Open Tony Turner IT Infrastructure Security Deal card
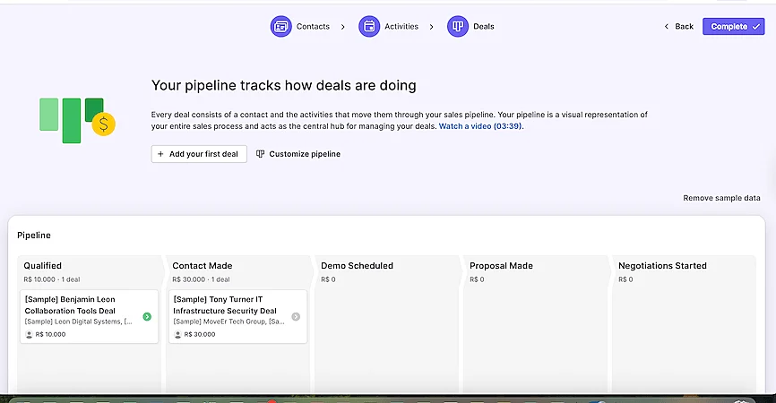 [237, 316]
